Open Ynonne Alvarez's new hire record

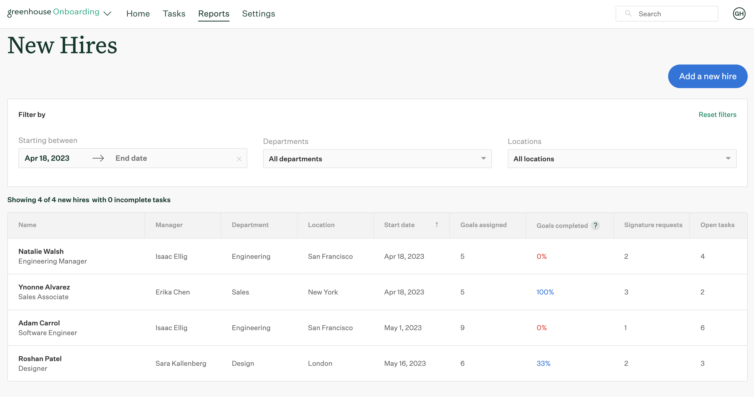click(44, 287)
